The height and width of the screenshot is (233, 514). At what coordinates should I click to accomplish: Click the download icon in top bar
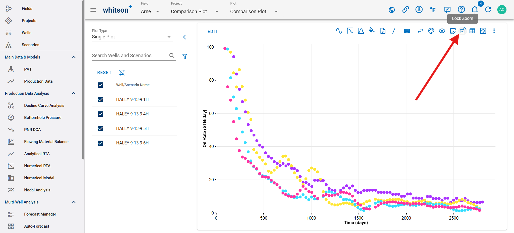(419, 10)
